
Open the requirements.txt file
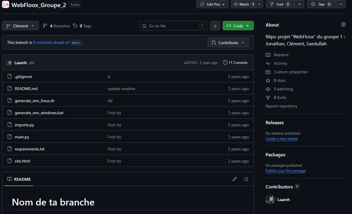[x=30, y=149]
